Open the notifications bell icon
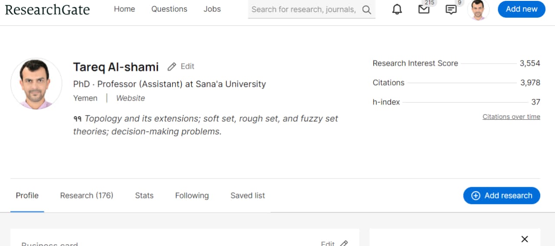This screenshot has height=246, width=555. 397,10
